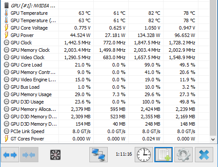Select the GPU Core Load label

point(26,65)
